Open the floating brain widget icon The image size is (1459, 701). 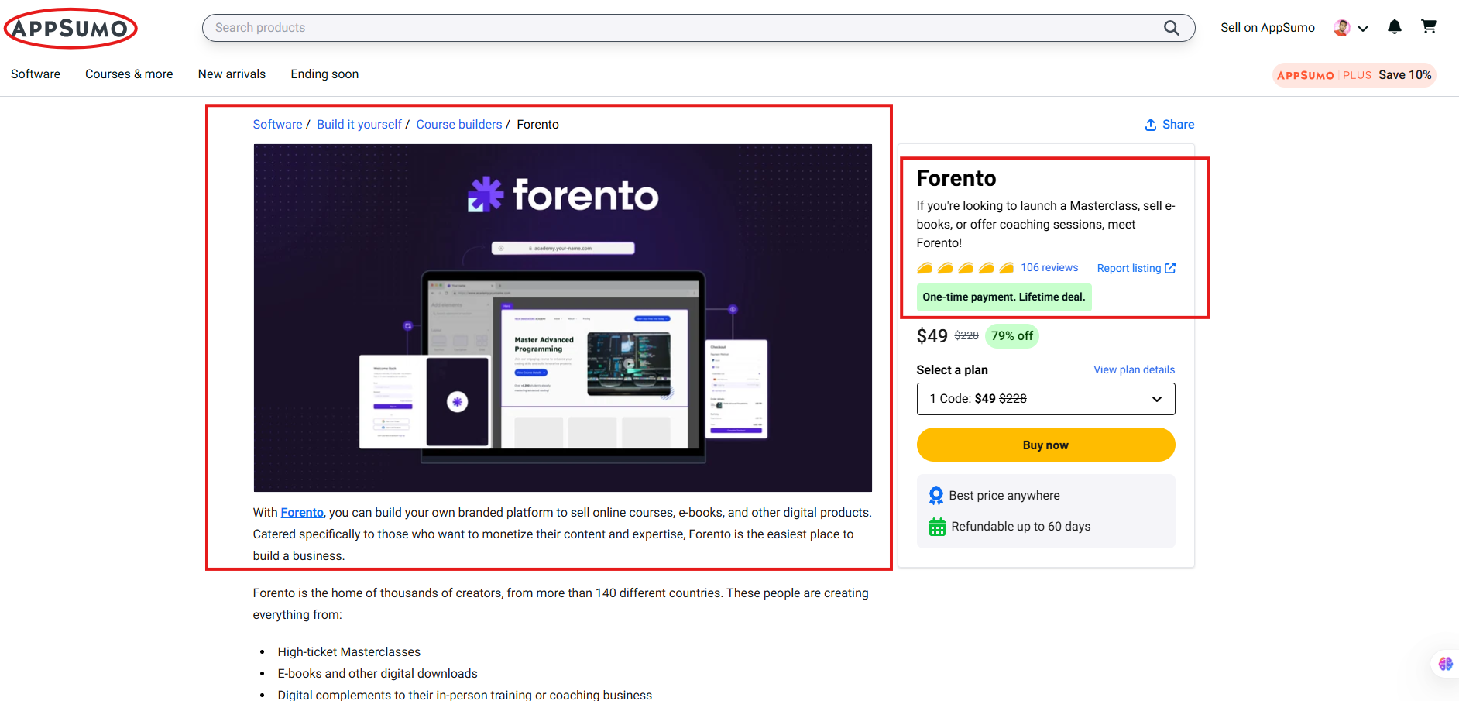click(1445, 664)
